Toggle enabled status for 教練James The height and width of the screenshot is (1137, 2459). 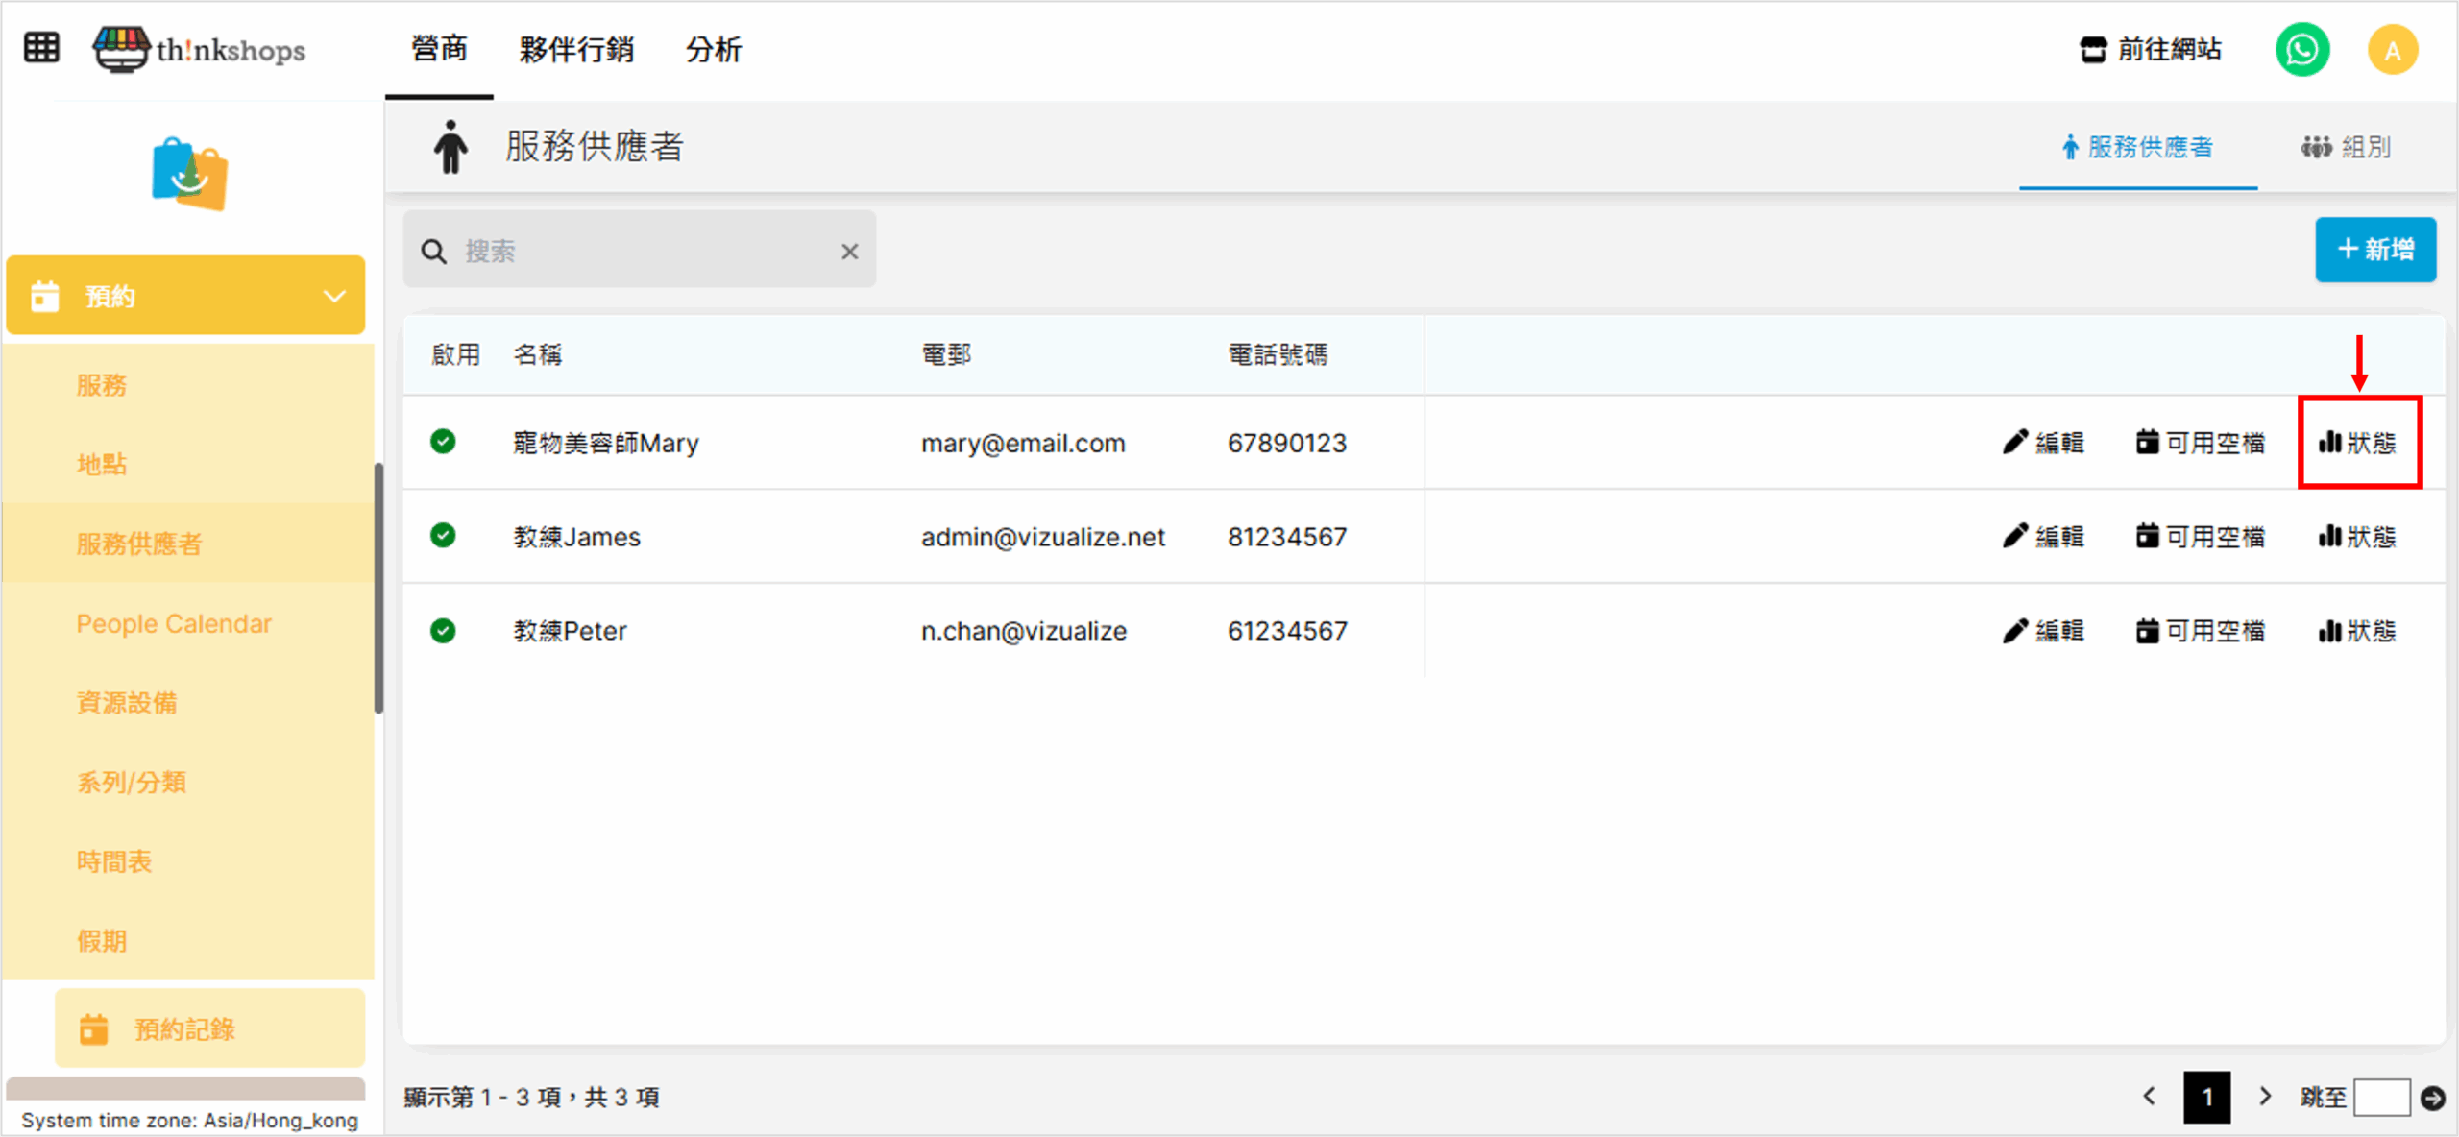click(x=443, y=536)
